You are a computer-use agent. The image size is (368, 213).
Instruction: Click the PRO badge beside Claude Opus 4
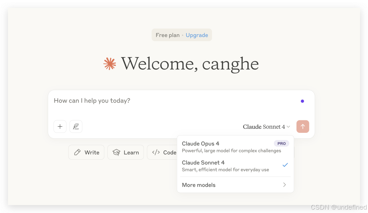point(281,143)
